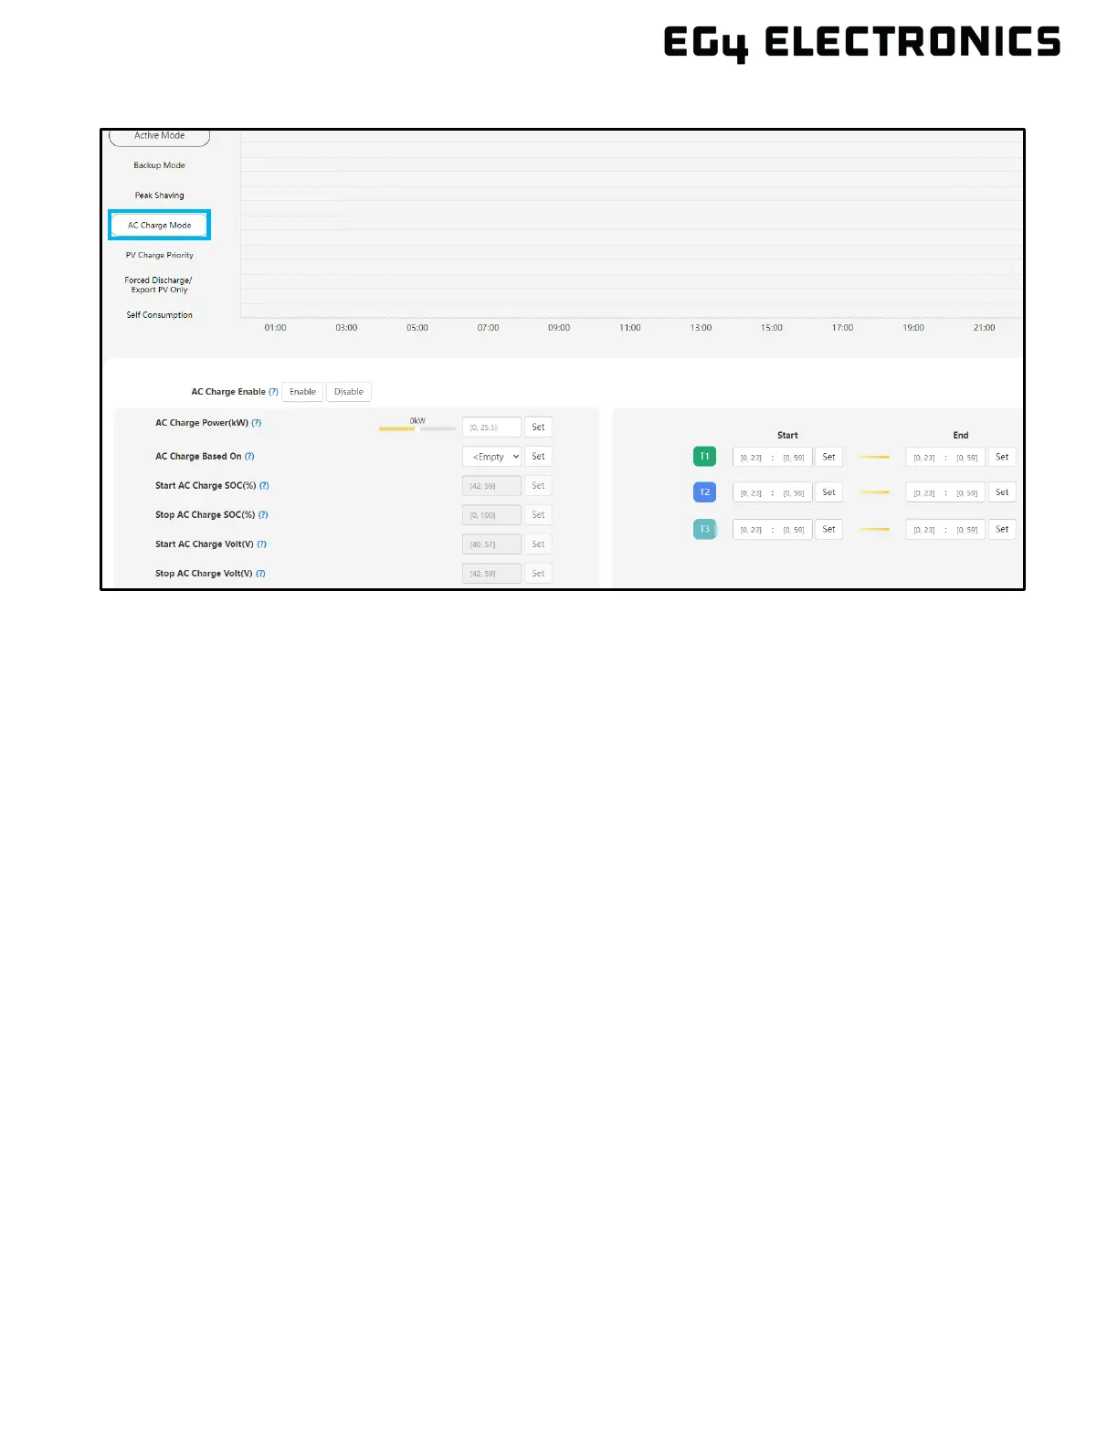
Task: Click the T3 start minute field
Action: coord(794,530)
